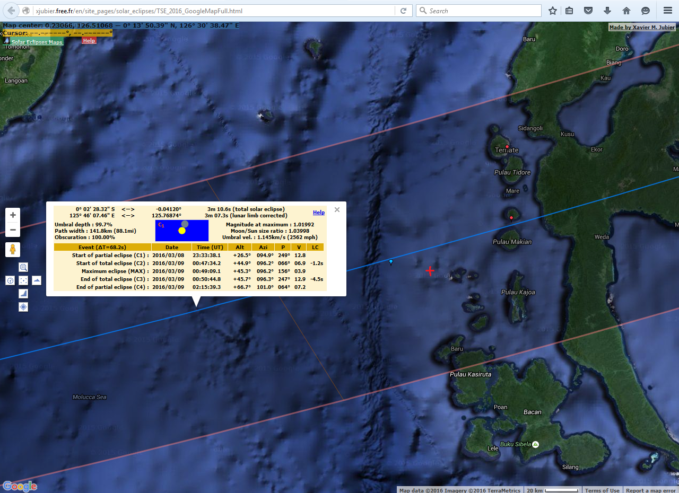Viewport: 679px width, 493px height.
Task: Reload the page with refresh icon
Action: (x=403, y=11)
